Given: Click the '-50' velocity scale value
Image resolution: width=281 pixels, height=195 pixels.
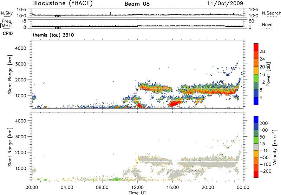Looking at the screenshot, I should [264, 157].
